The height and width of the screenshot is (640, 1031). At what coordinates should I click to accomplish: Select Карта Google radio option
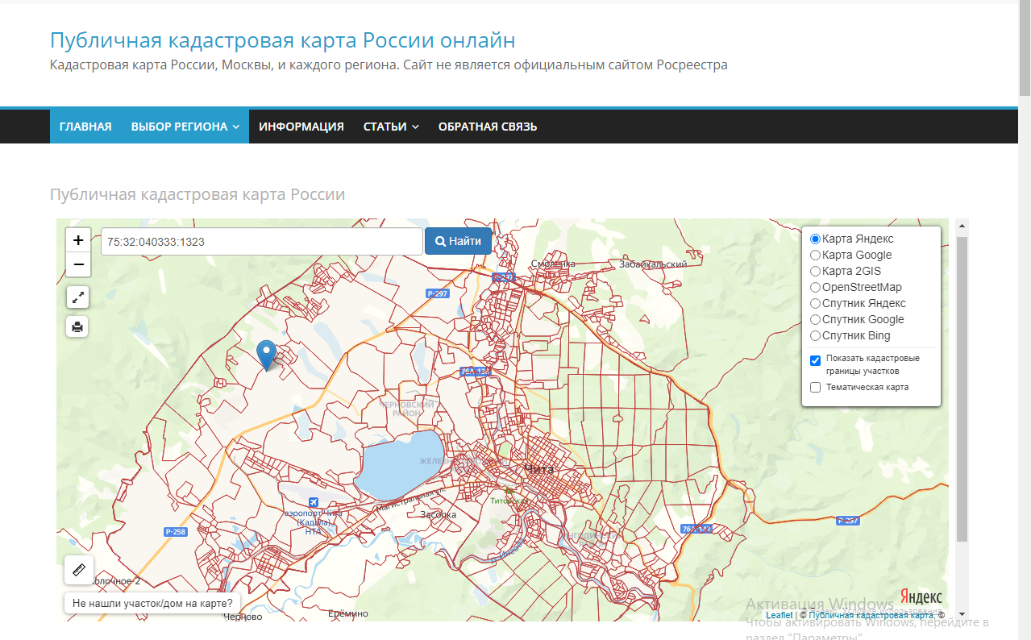pyautogui.click(x=816, y=256)
